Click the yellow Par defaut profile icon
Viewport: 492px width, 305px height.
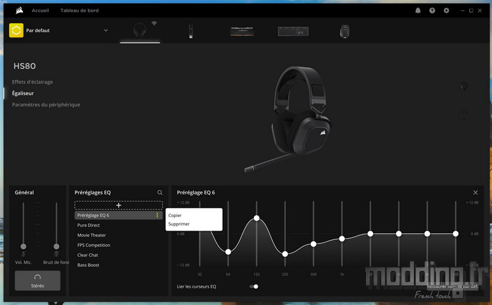[17, 30]
